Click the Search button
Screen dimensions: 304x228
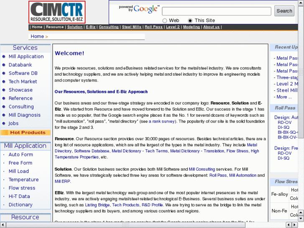(x=284, y=11)
